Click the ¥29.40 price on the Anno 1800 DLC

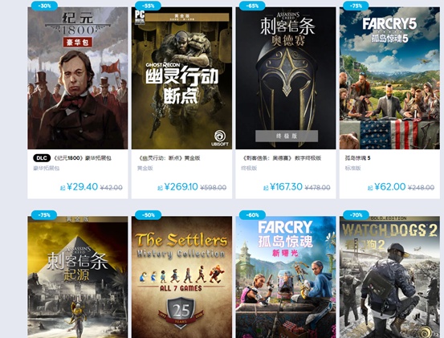click(x=83, y=187)
